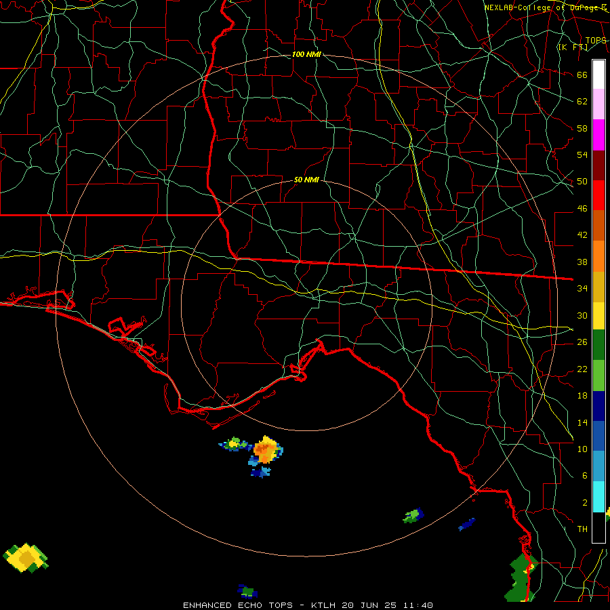Click the 26 scale value
Image resolution: width=610 pixels, height=610 pixels.
[582, 342]
